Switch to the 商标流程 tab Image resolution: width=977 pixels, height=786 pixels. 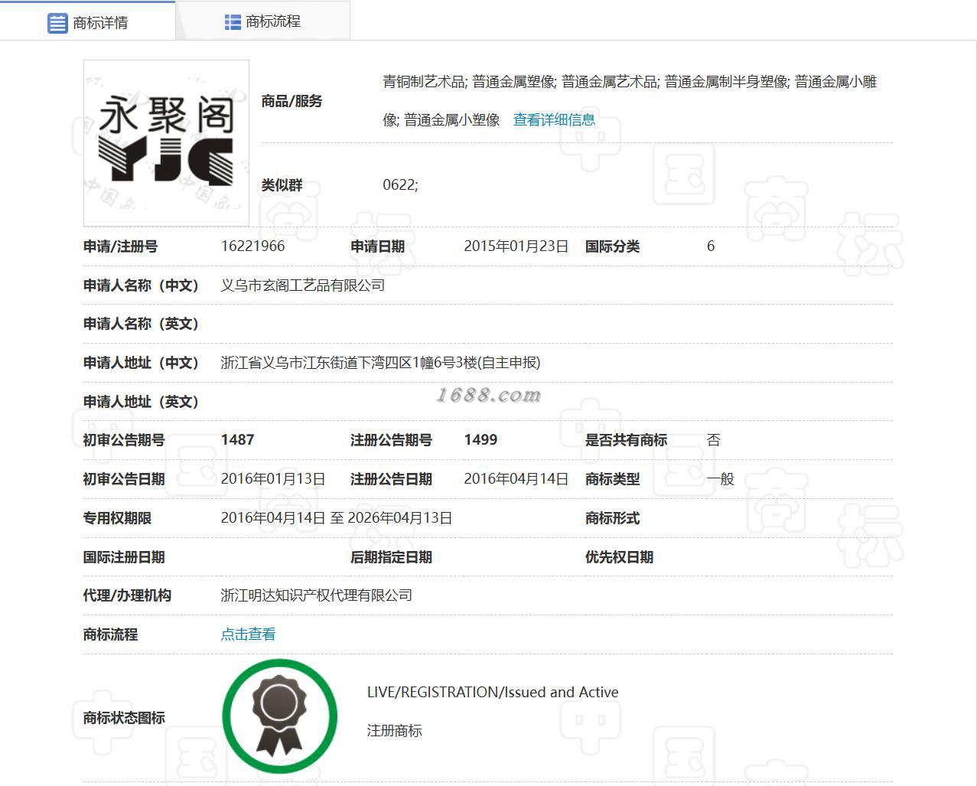(262, 21)
